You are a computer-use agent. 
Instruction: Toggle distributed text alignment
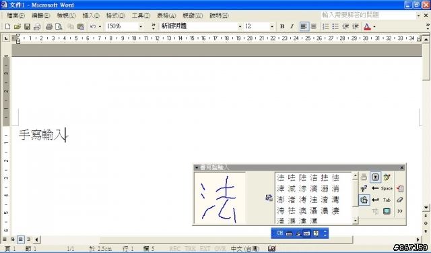coord(314,26)
